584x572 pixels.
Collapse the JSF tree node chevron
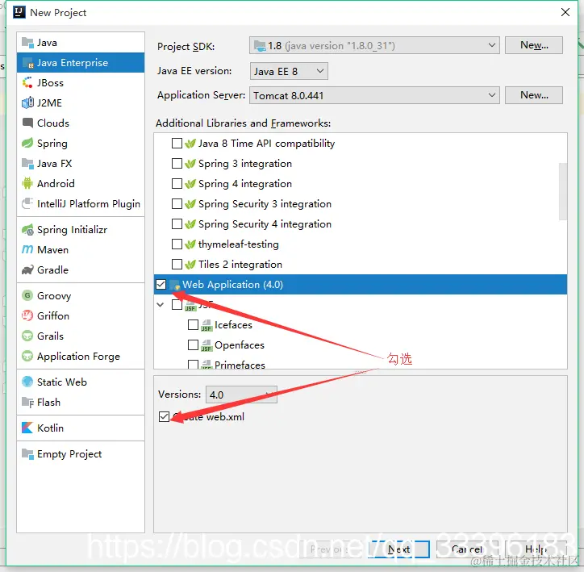[161, 305]
